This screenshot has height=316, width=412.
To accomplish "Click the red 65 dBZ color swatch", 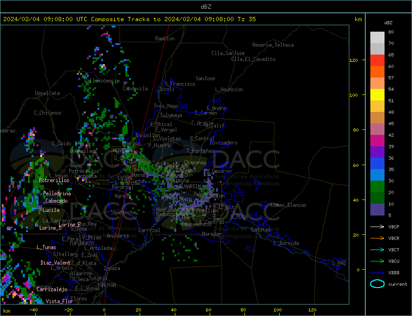I will 377,60.
